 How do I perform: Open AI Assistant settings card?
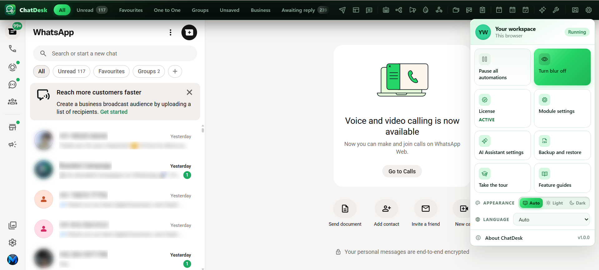pos(502,145)
